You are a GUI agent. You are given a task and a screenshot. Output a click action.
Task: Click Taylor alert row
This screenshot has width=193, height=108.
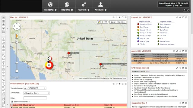tap(159, 63)
